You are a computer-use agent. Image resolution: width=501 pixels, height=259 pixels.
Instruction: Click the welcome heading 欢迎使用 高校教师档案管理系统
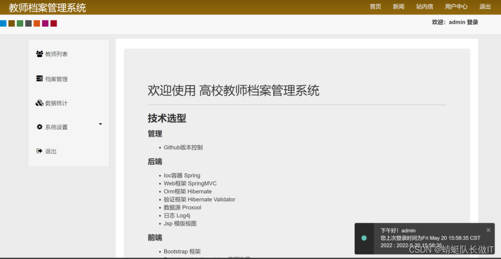point(234,91)
